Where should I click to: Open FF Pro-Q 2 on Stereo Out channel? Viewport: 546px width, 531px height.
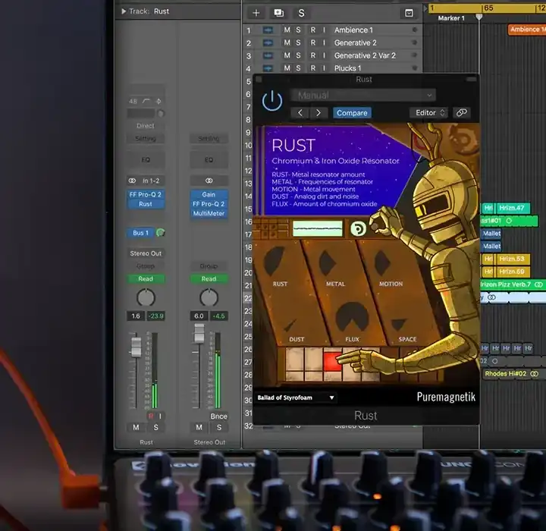pyautogui.click(x=209, y=204)
